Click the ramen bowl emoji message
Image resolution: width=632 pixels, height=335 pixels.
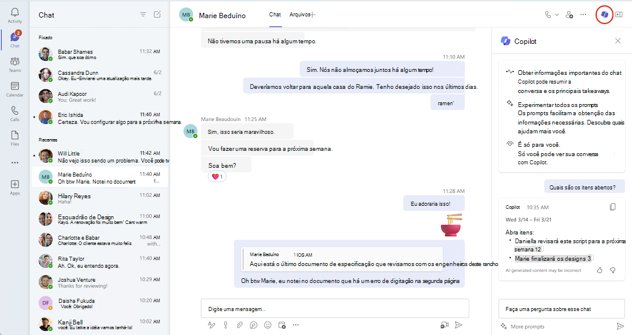point(451,225)
